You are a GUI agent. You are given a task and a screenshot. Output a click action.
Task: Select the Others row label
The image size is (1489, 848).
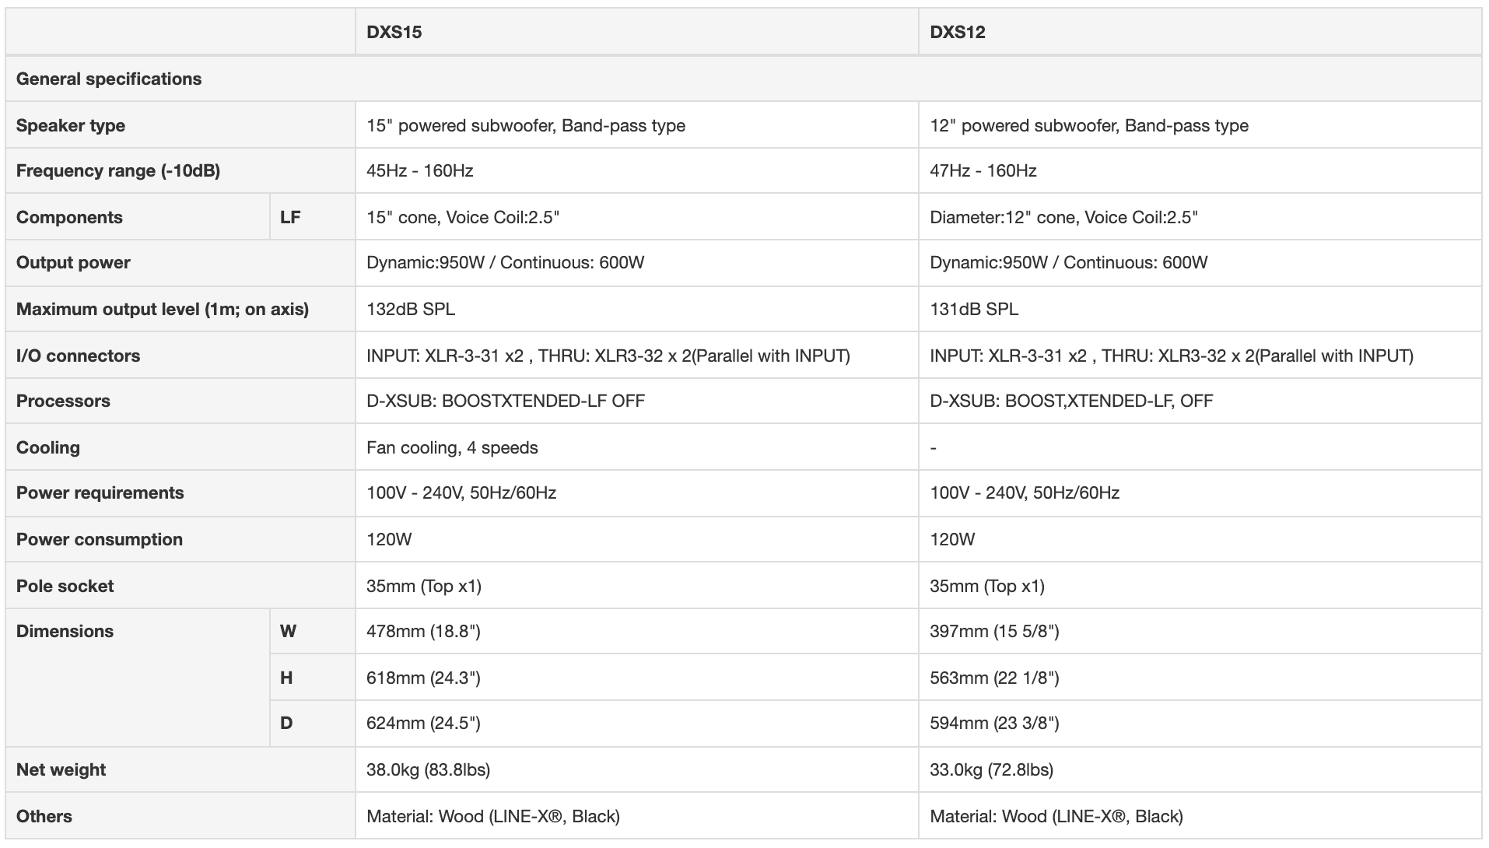coord(44,817)
